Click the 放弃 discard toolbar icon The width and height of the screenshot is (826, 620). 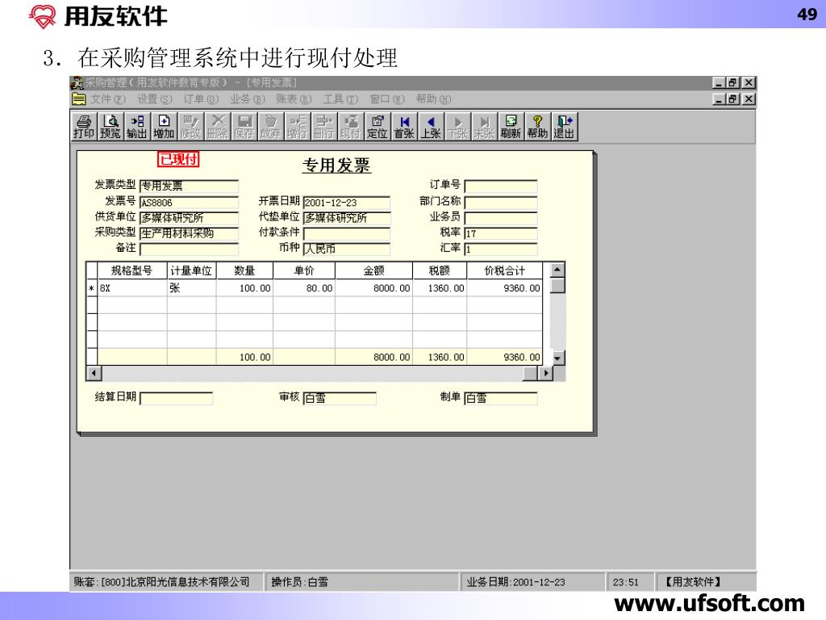[271, 127]
